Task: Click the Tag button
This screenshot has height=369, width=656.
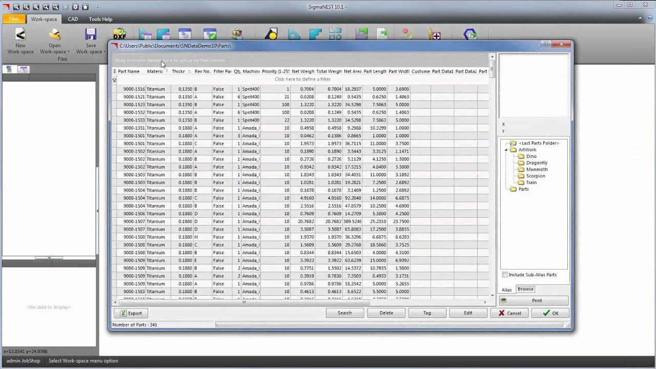Action: coord(427,313)
